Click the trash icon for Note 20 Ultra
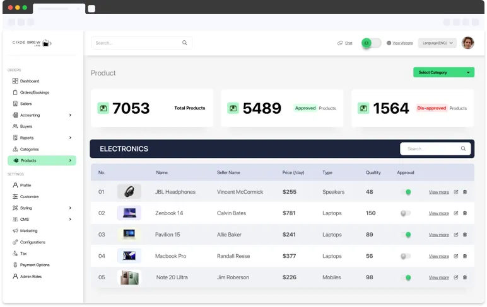Image resolution: width=487 pixels, height=307 pixels. coord(465,277)
